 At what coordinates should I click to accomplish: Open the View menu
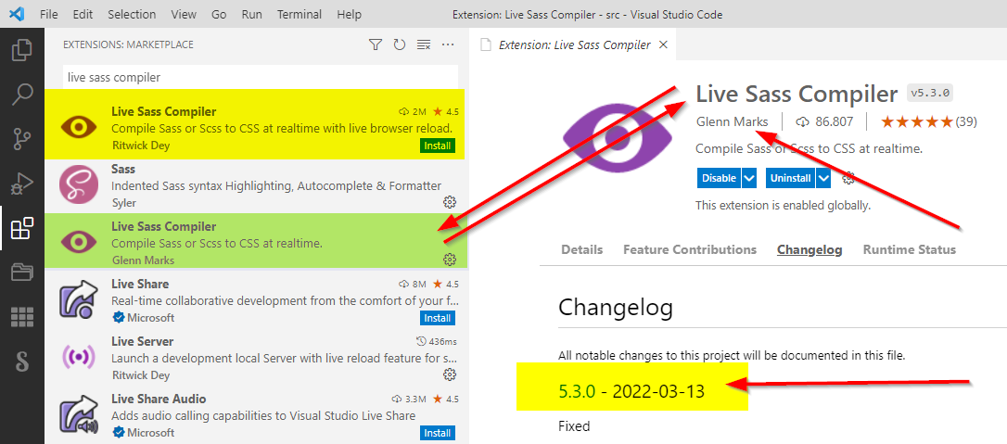[184, 14]
